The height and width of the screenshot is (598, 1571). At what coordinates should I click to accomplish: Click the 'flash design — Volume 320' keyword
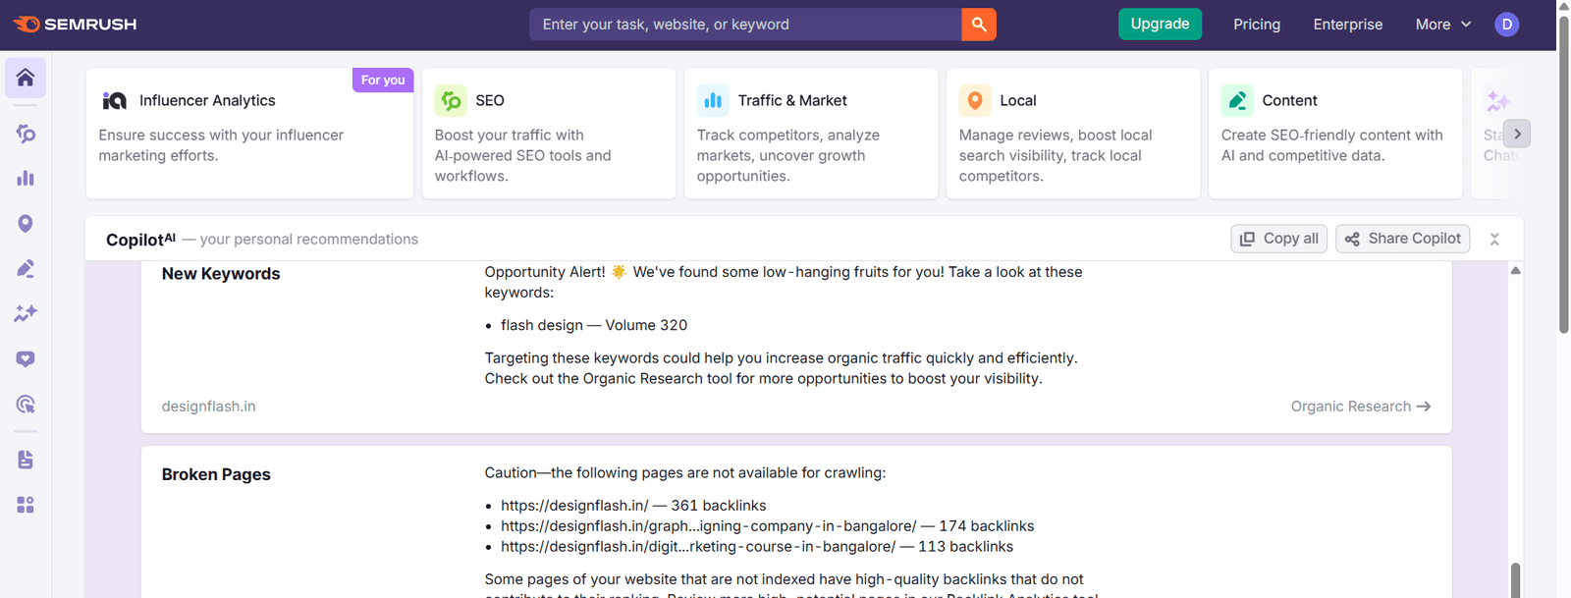coord(594,325)
